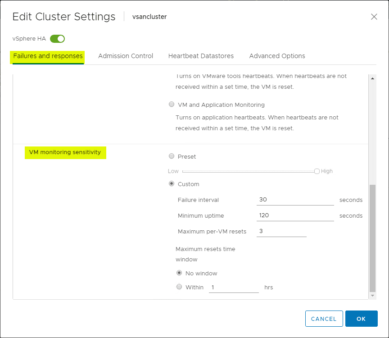Screen dimensions: 389x338
Task: Pick the No window resets option
Action: point(179,273)
